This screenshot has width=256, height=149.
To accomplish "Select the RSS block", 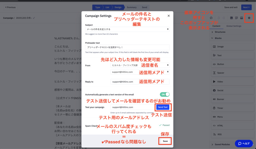I will point(232,135).
